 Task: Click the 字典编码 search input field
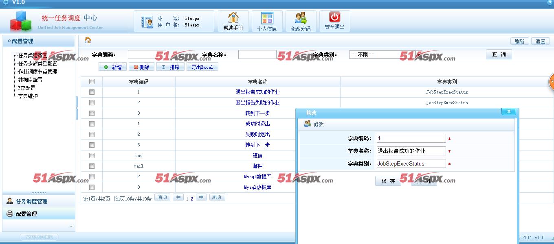click(147, 54)
